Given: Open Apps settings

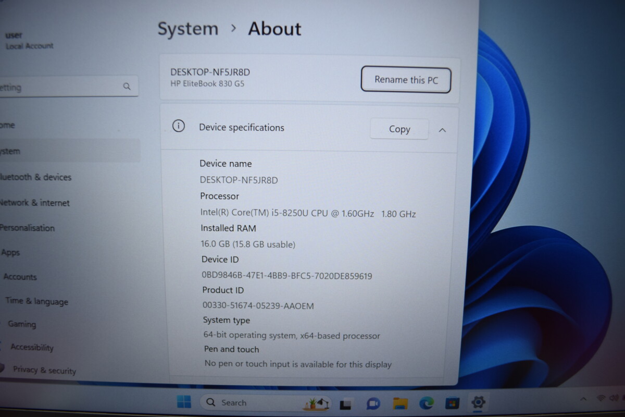Looking at the screenshot, I should [x=10, y=252].
